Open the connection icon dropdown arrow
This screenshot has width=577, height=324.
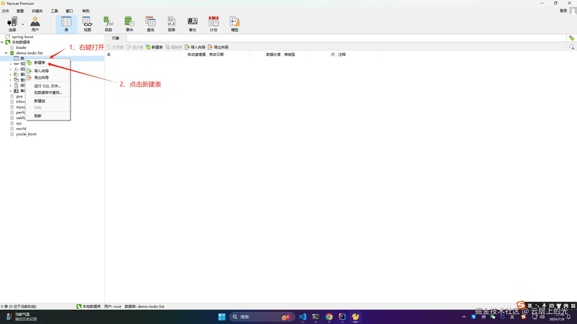[x=23, y=25]
